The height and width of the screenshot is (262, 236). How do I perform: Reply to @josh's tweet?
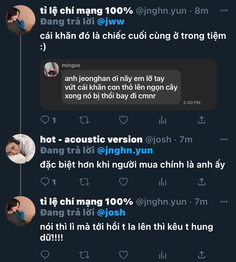(45, 182)
